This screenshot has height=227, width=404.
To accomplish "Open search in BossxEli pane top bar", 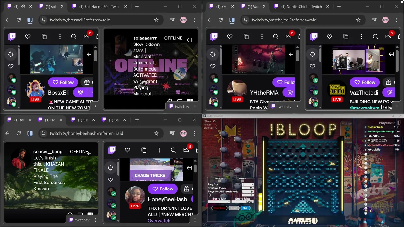I will click(74, 37).
